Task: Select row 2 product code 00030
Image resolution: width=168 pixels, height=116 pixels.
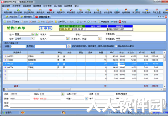Action: [17, 60]
